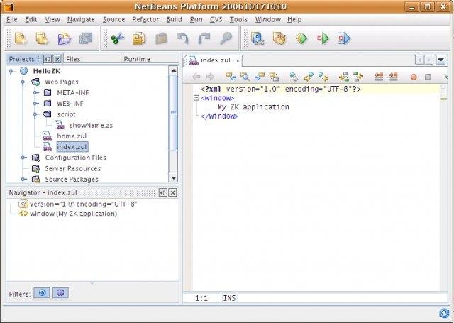Click the New Project toolbar icon
Image resolution: width=454 pixels, height=323 pixels.
tap(43, 38)
